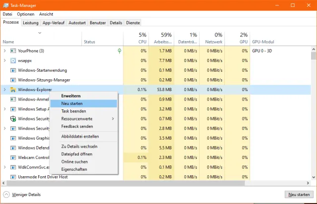317x204 pixels.
Task: Expand the Windows-Explorer process group
Action: 5,90
